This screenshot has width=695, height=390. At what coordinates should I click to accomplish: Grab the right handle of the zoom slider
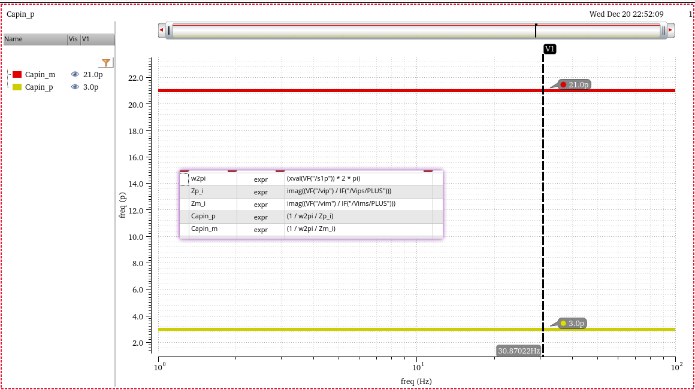coord(663,30)
